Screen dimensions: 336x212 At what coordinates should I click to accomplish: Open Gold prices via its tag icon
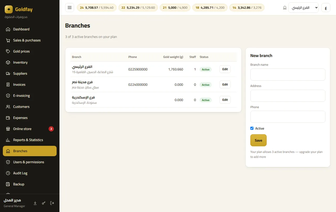8,51
